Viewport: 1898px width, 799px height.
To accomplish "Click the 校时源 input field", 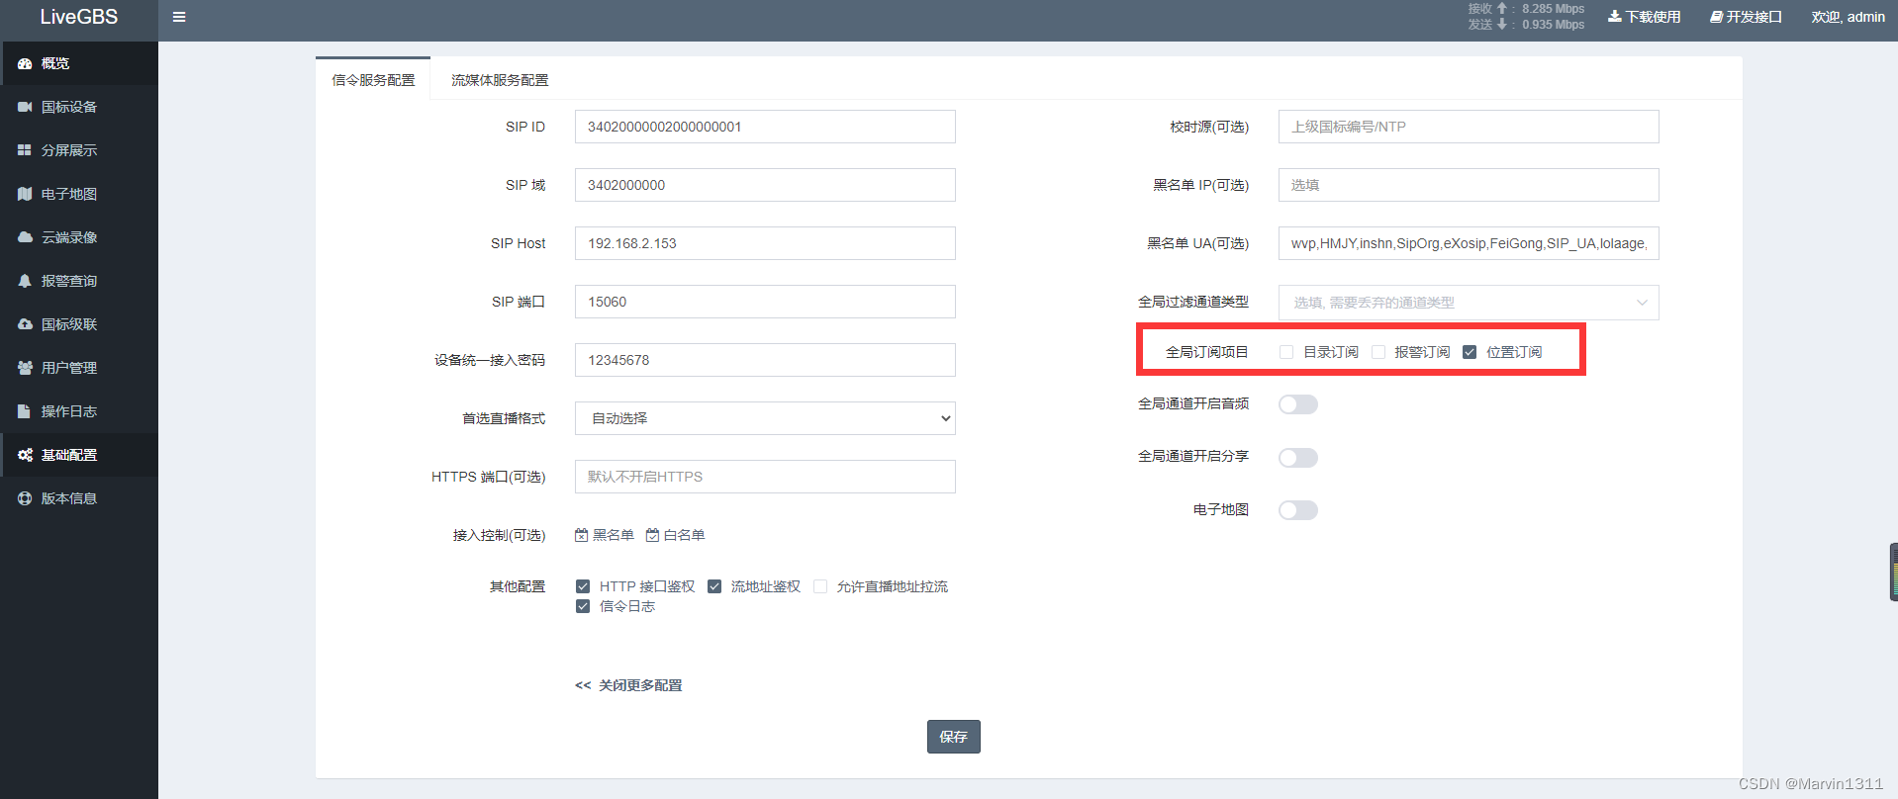I will pyautogui.click(x=1469, y=127).
